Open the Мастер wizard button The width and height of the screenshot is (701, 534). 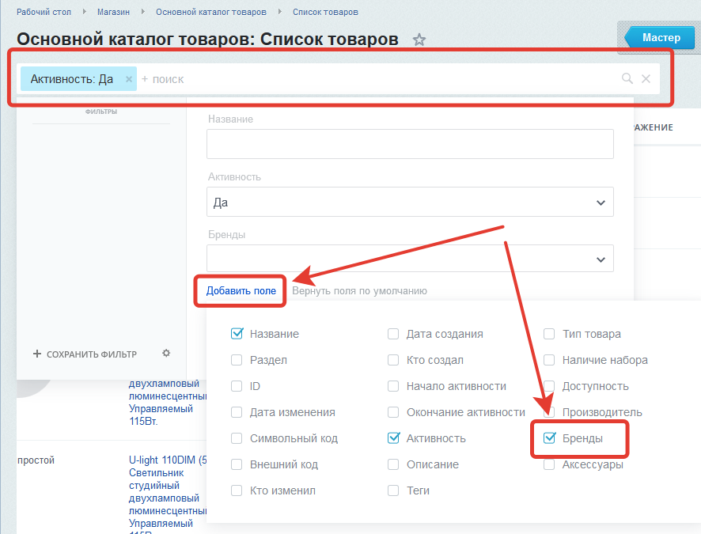pyautogui.click(x=660, y=38)
